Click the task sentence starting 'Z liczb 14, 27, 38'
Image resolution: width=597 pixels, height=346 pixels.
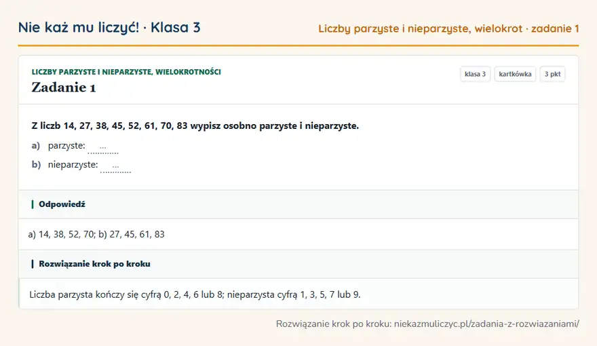(195, 126)
